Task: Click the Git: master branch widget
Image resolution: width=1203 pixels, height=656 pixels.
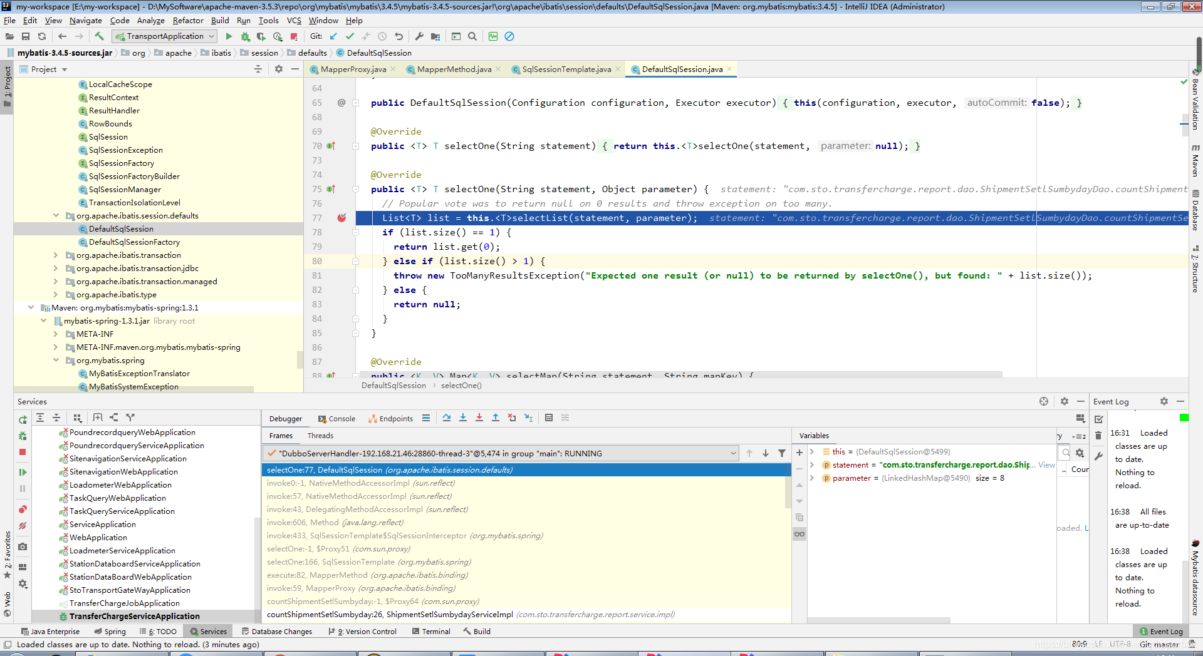Action: (1159, 644)
